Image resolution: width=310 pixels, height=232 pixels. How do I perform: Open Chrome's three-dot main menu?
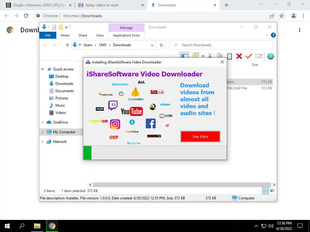(303, 16)
